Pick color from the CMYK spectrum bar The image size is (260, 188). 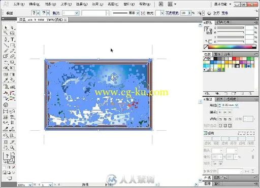(230, 47)
